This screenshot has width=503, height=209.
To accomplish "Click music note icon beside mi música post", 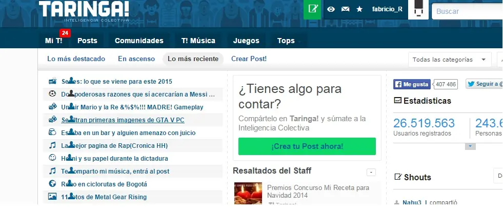I will coord(52,171).
